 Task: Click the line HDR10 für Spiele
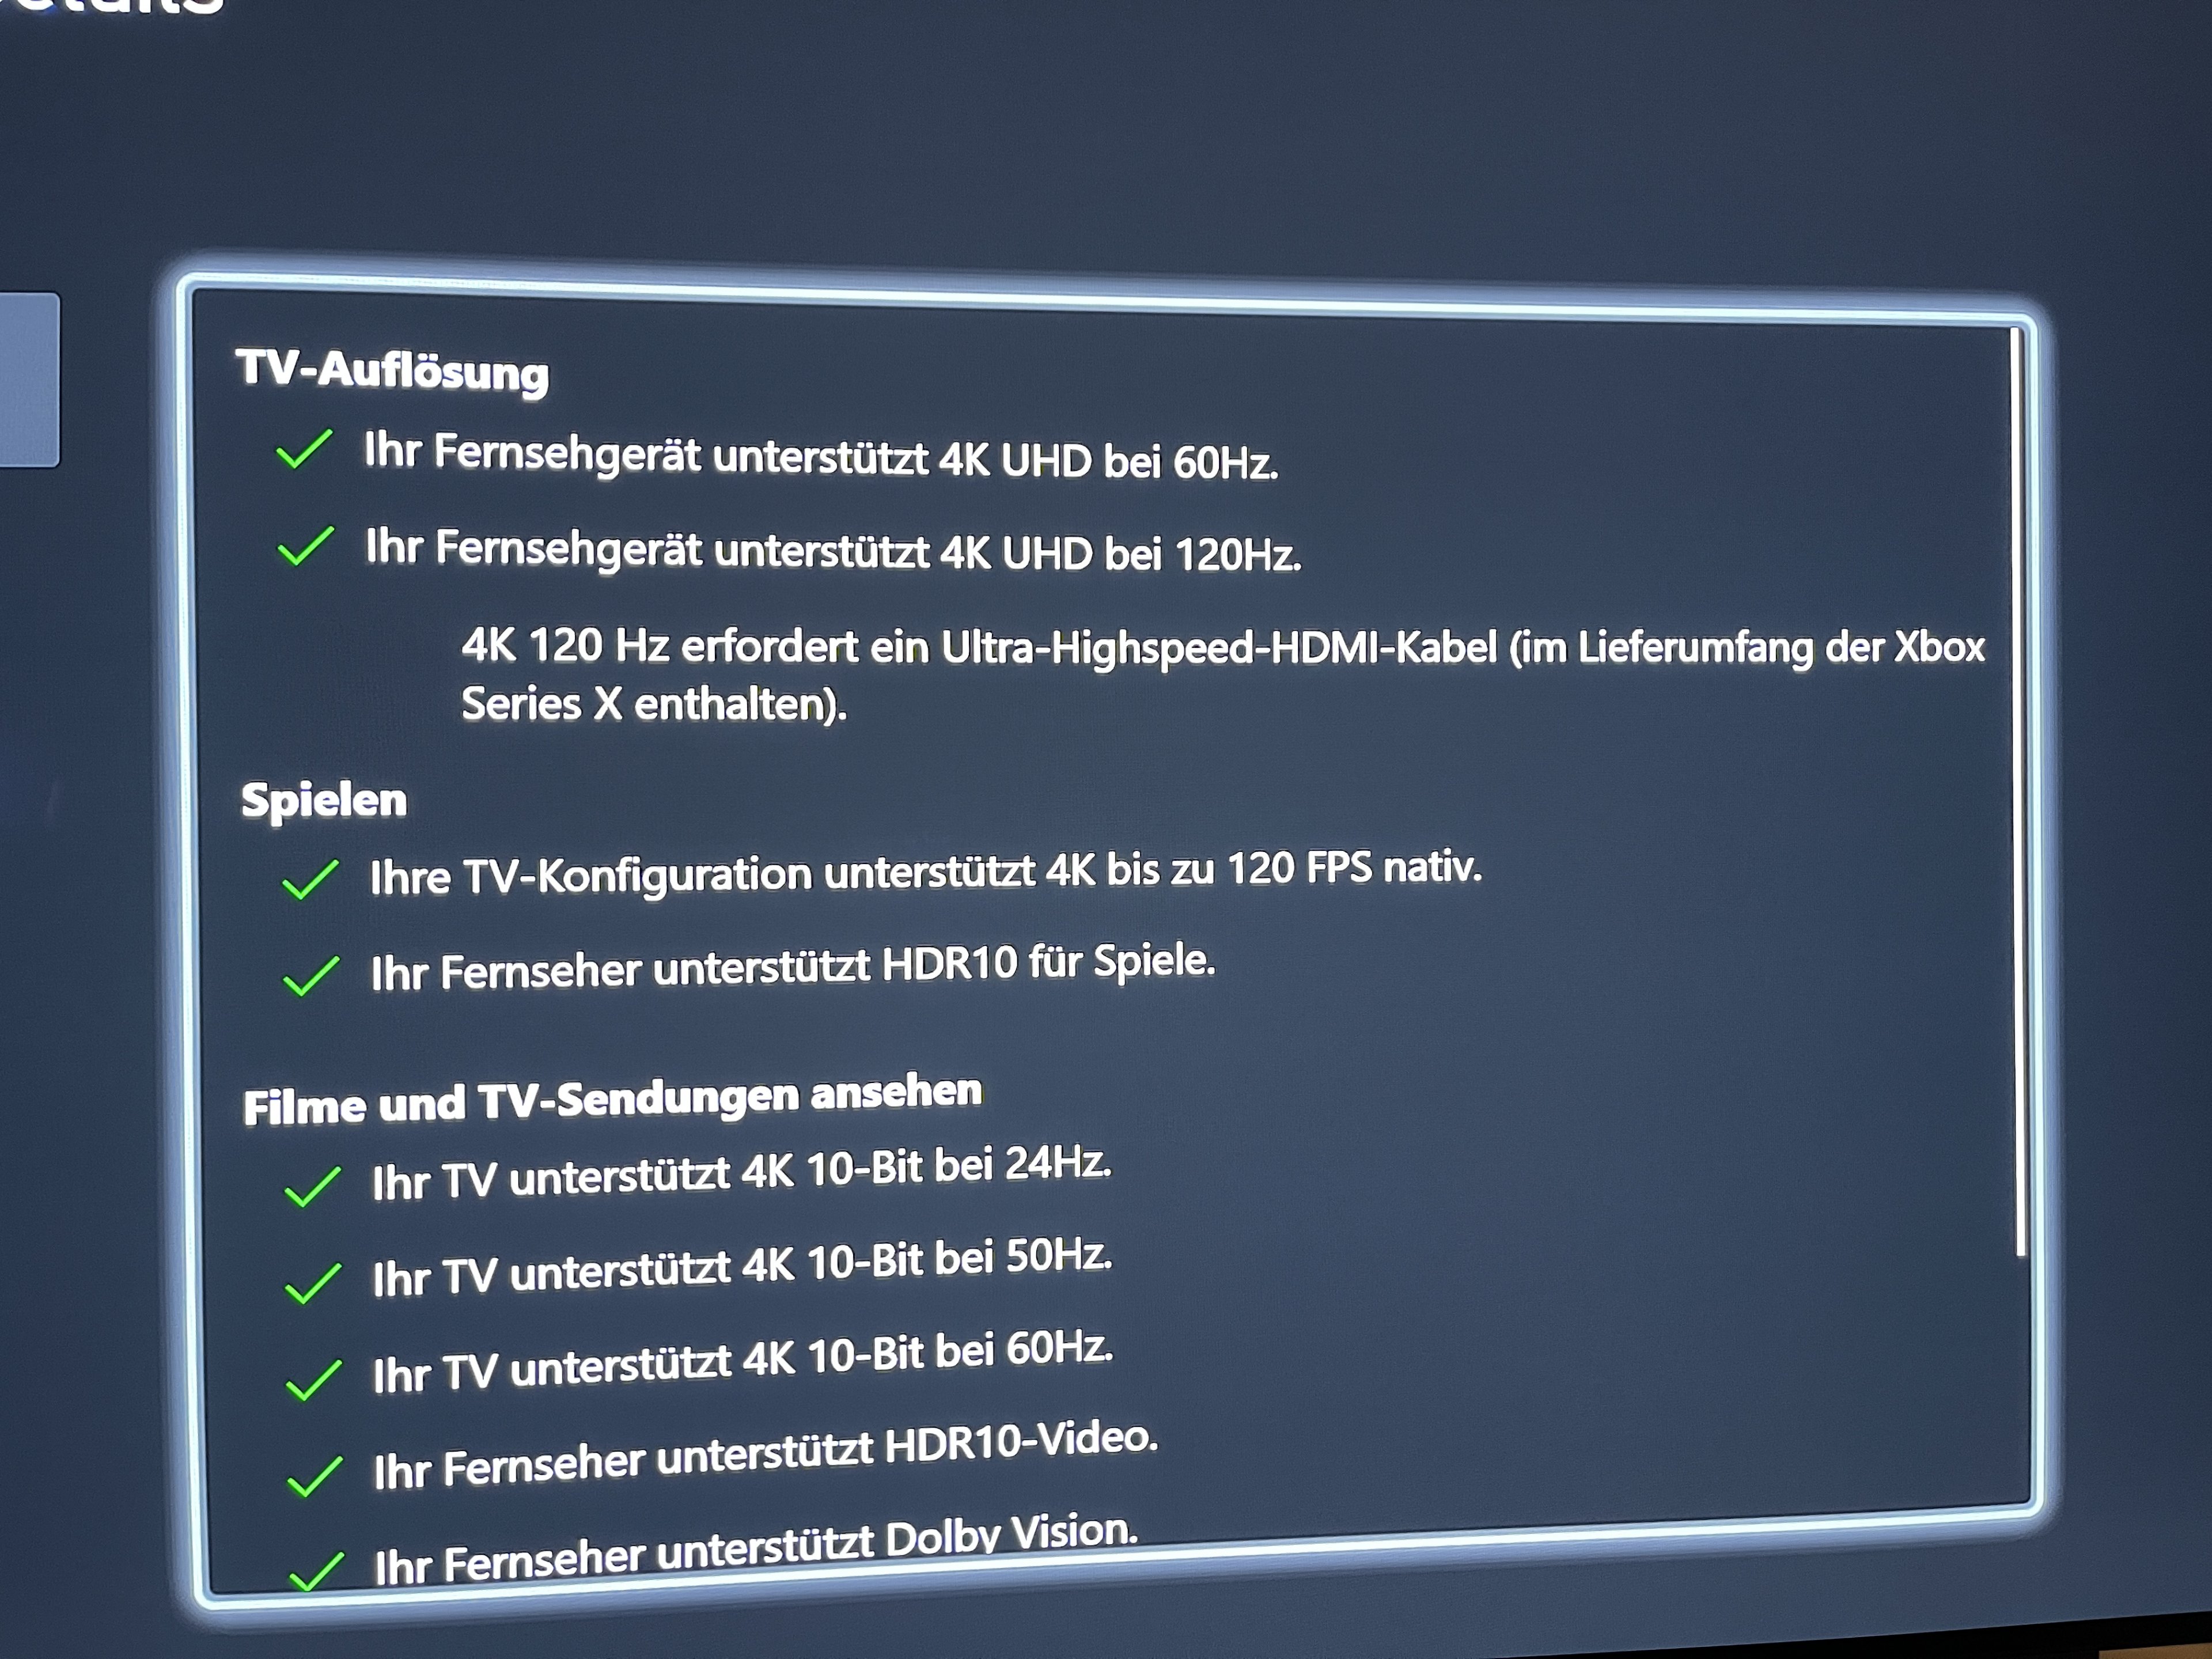point(794,966)
